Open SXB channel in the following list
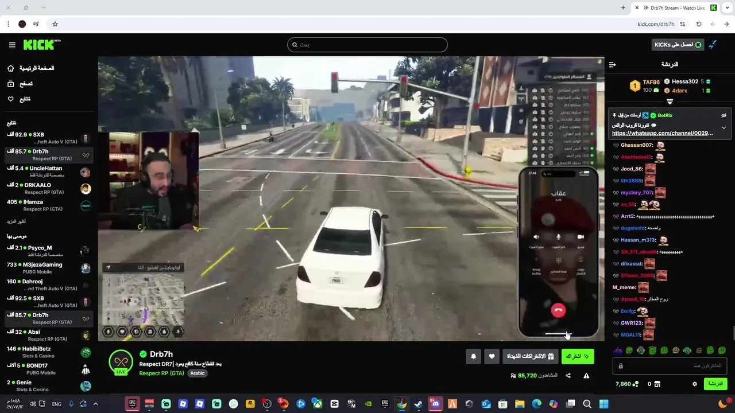This screenshot has height=413, width=735. pos(48,138)
